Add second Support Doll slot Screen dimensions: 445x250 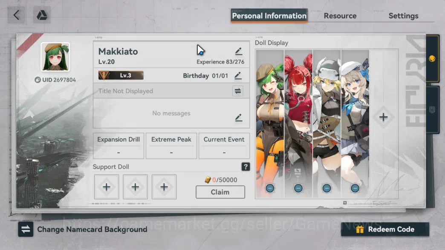tap(136, 187)
